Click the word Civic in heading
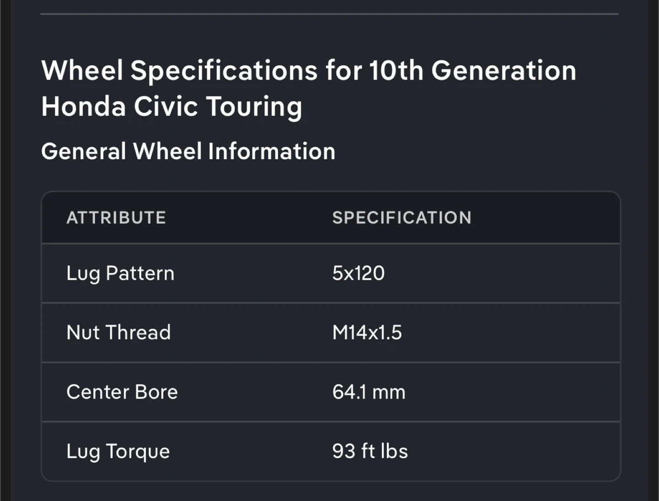 tap(166, 107)
